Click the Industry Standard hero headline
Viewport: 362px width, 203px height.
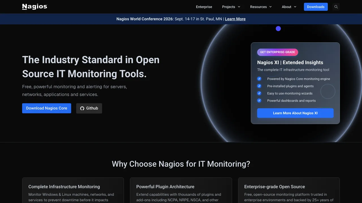[x=91, y=67]
